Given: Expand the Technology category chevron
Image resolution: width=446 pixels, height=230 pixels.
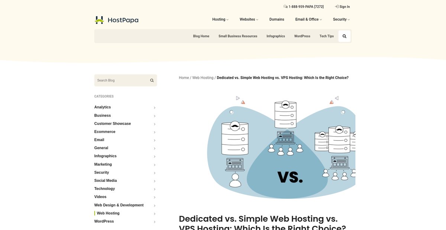Looking at the screenshot, I should 155,189.
